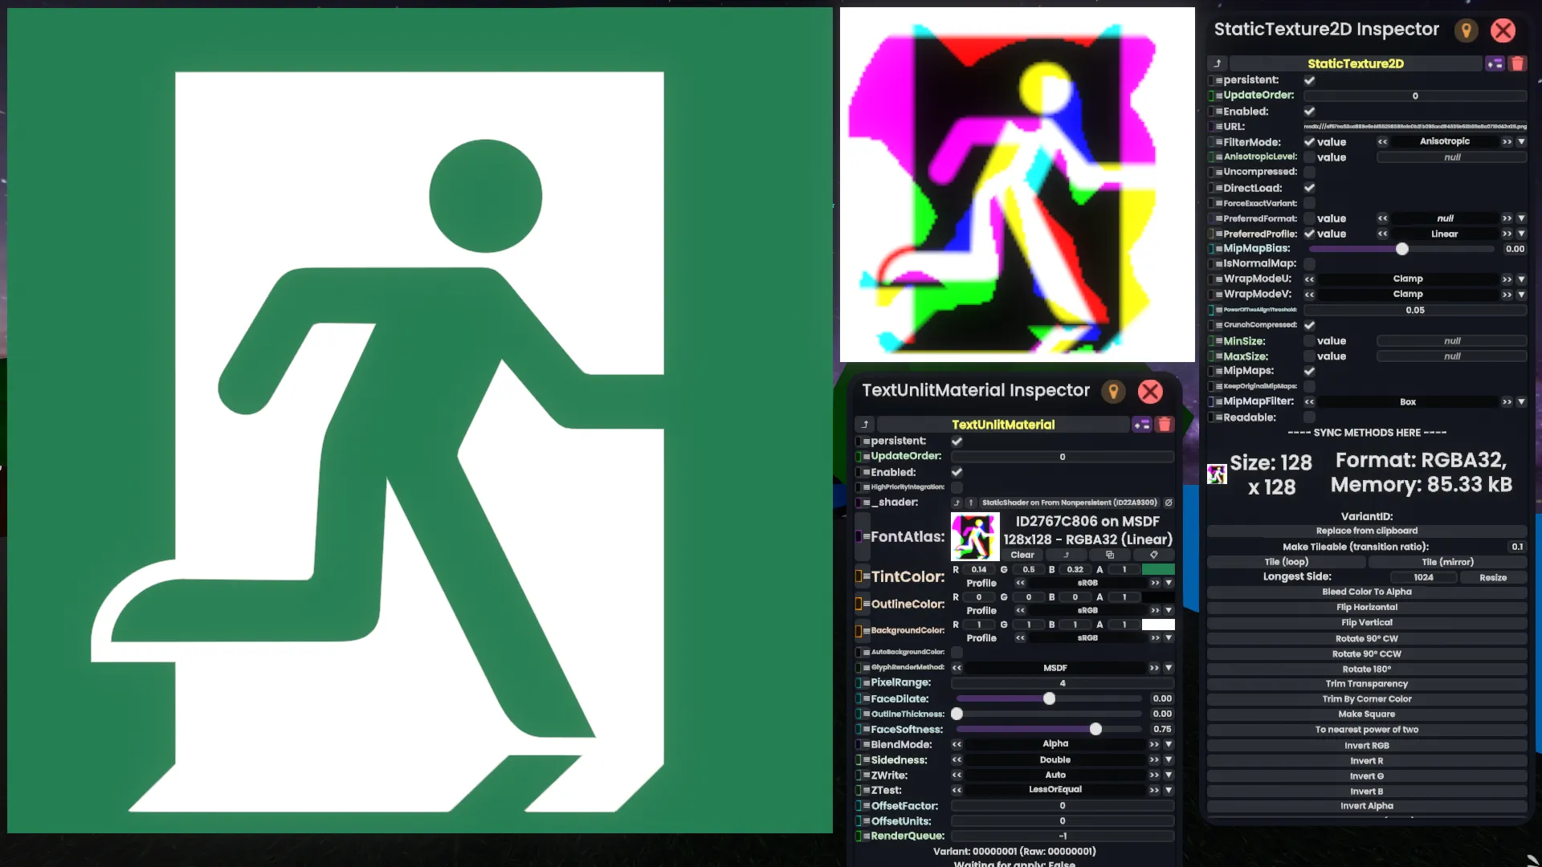The width and height of the screenshot is (1542, 867).
Task: Click the Tile (mirror) button
Action: 1447,563
